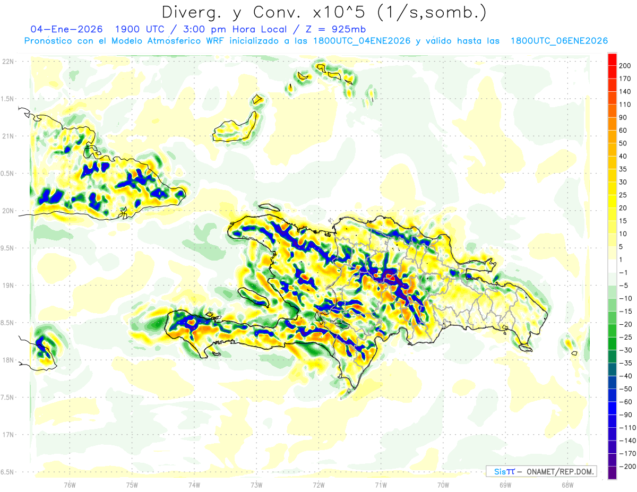The image size is (637, 492).
Task: Click the '6.5N' latitude label
Action: point(7,472)
